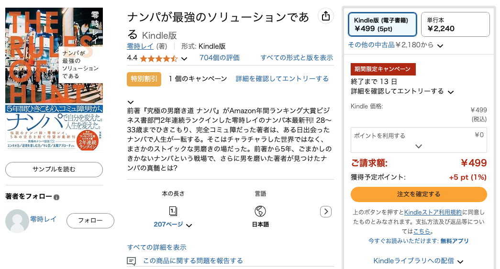
Task: Click the star rating icons
Action: [158, 59]
